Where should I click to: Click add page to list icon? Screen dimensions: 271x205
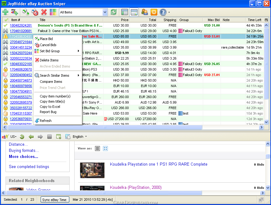coord(59,137)
